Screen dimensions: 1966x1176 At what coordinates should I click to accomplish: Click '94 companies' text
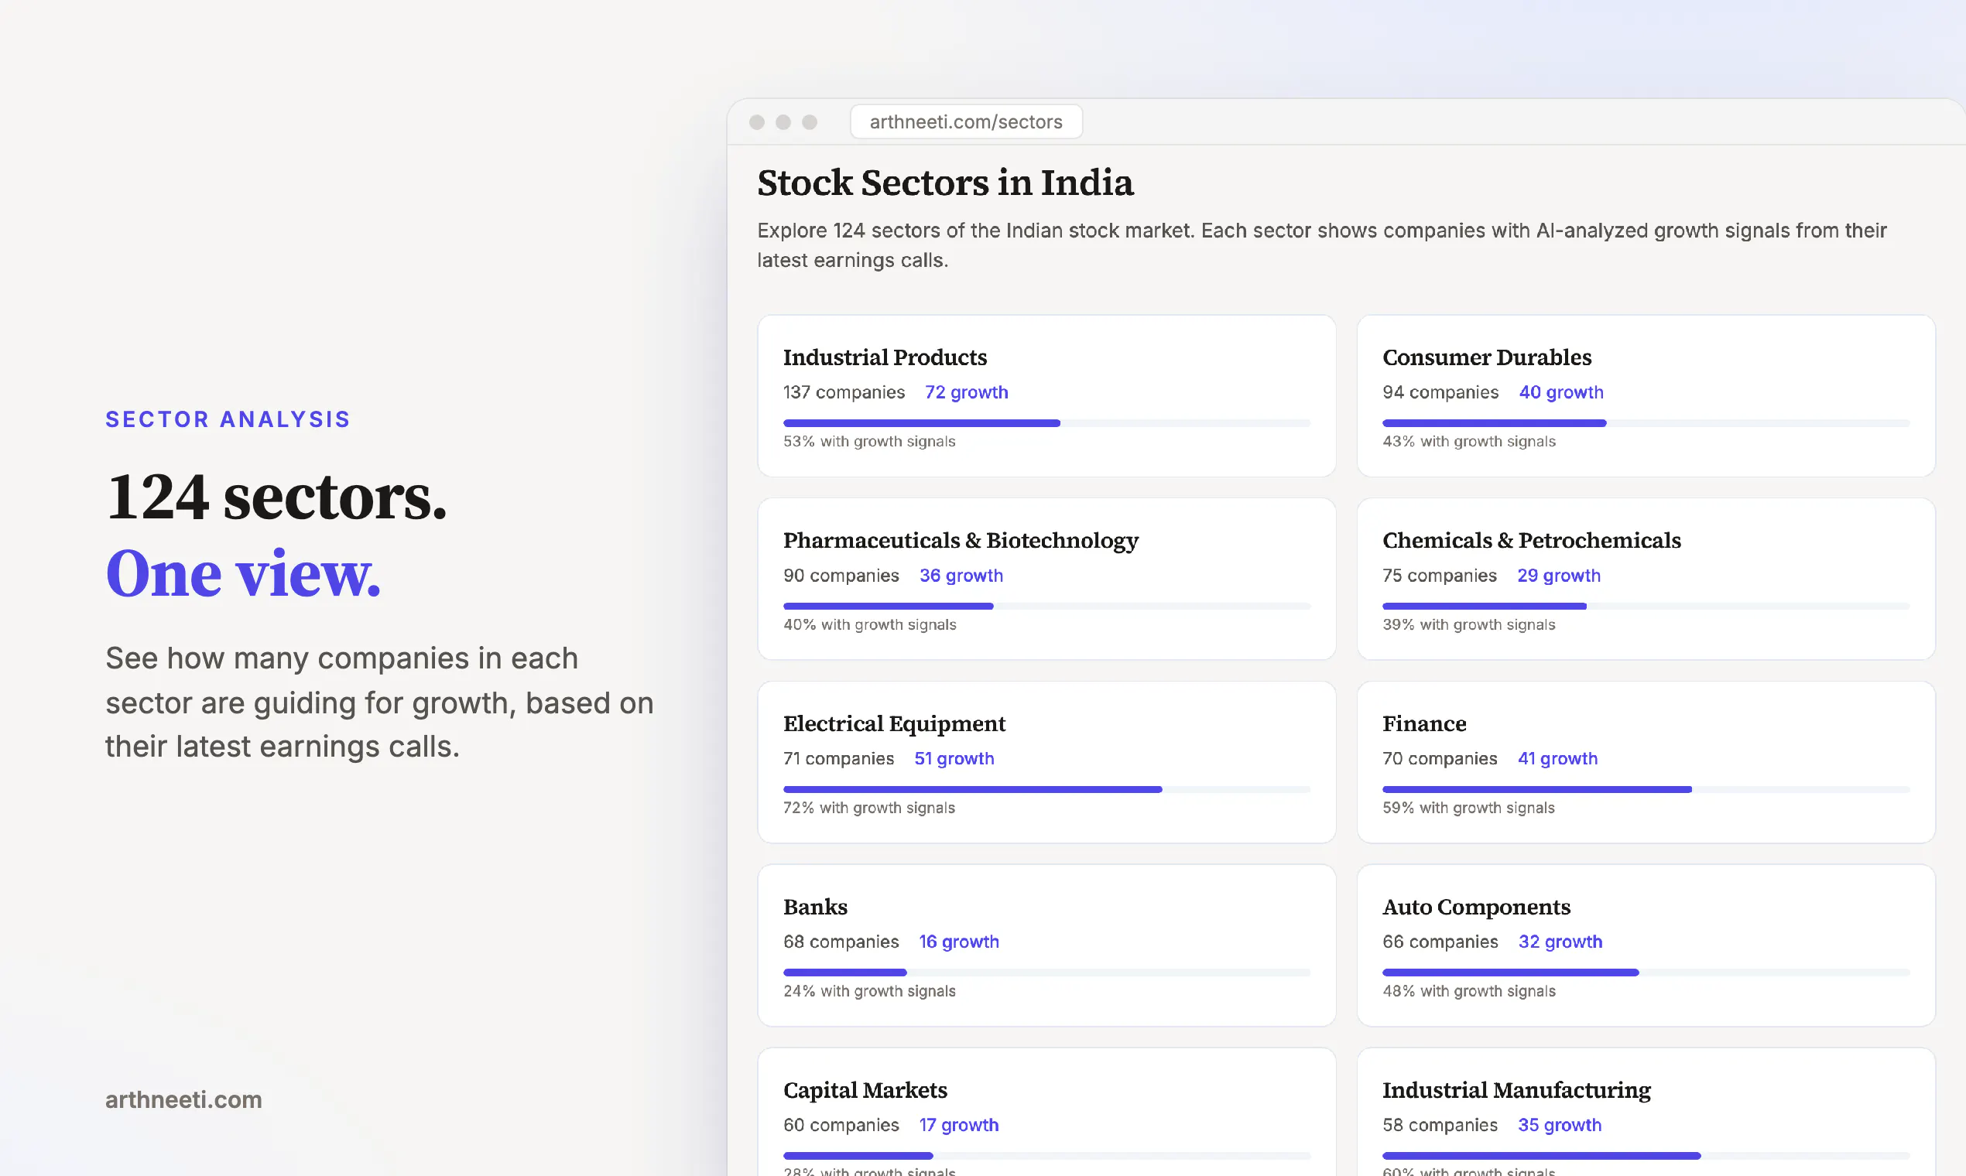[1440, 392]
